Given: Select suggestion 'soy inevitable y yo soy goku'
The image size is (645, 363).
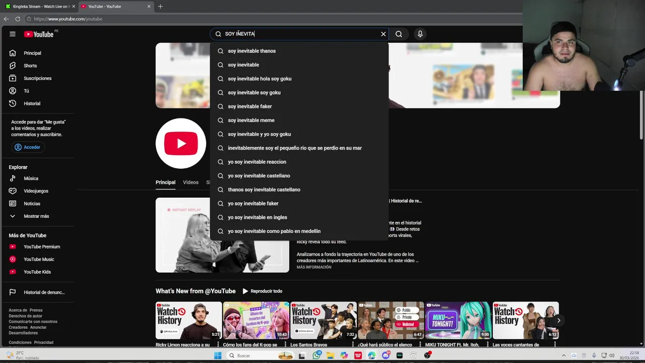Looking at the screenshot, I should [x=299, y=134].
